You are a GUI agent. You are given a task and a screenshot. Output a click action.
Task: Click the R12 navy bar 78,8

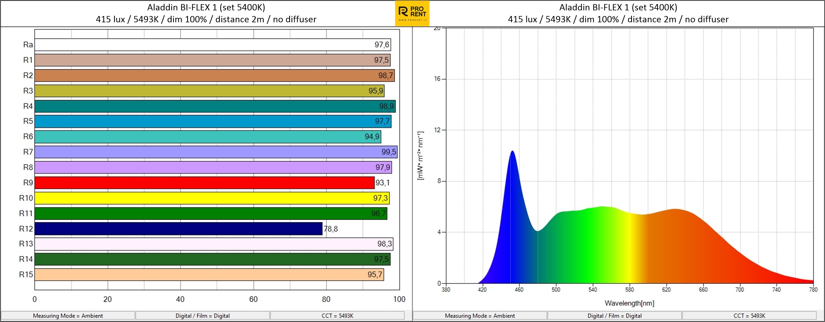pos(178,229)
